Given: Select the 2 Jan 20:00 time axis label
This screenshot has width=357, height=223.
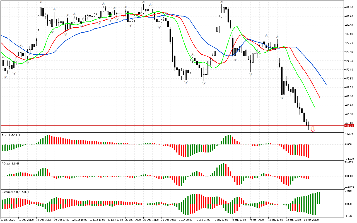Looking at the screenshot, I should tap(185, 220).
